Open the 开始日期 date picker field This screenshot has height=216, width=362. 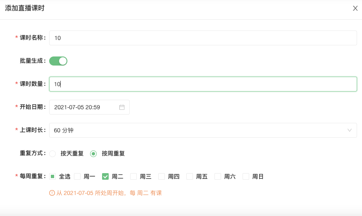click(x=89, y=107)
